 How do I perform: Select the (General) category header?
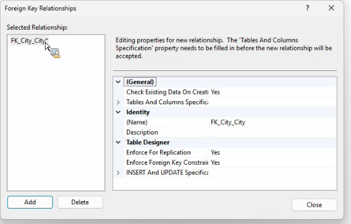140,82
